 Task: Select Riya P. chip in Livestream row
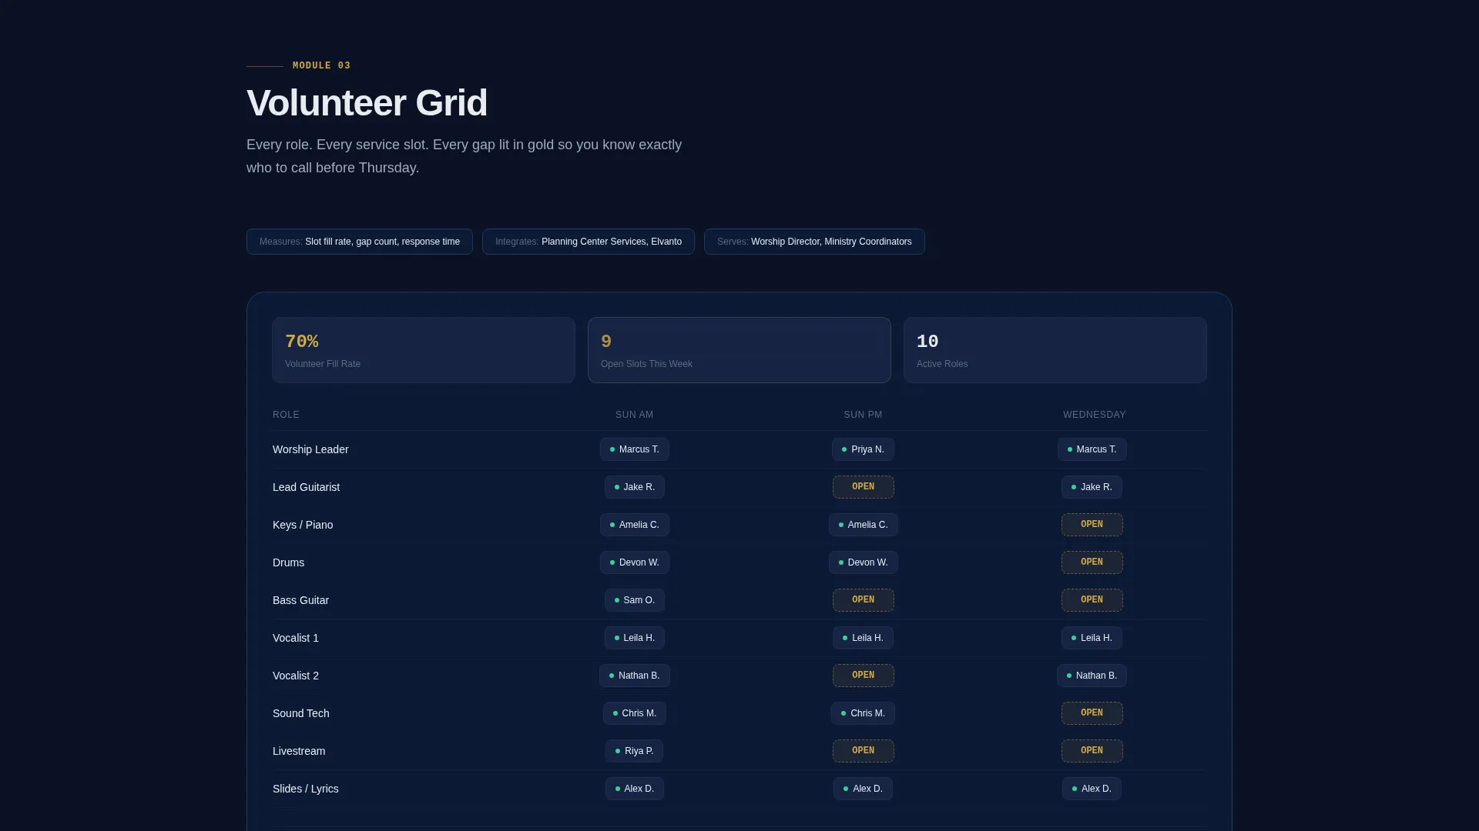tap(634, 751)
